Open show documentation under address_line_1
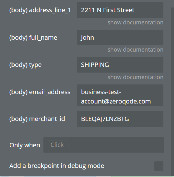This screenshot has height=177, width=174. click(x=135, y=22)
